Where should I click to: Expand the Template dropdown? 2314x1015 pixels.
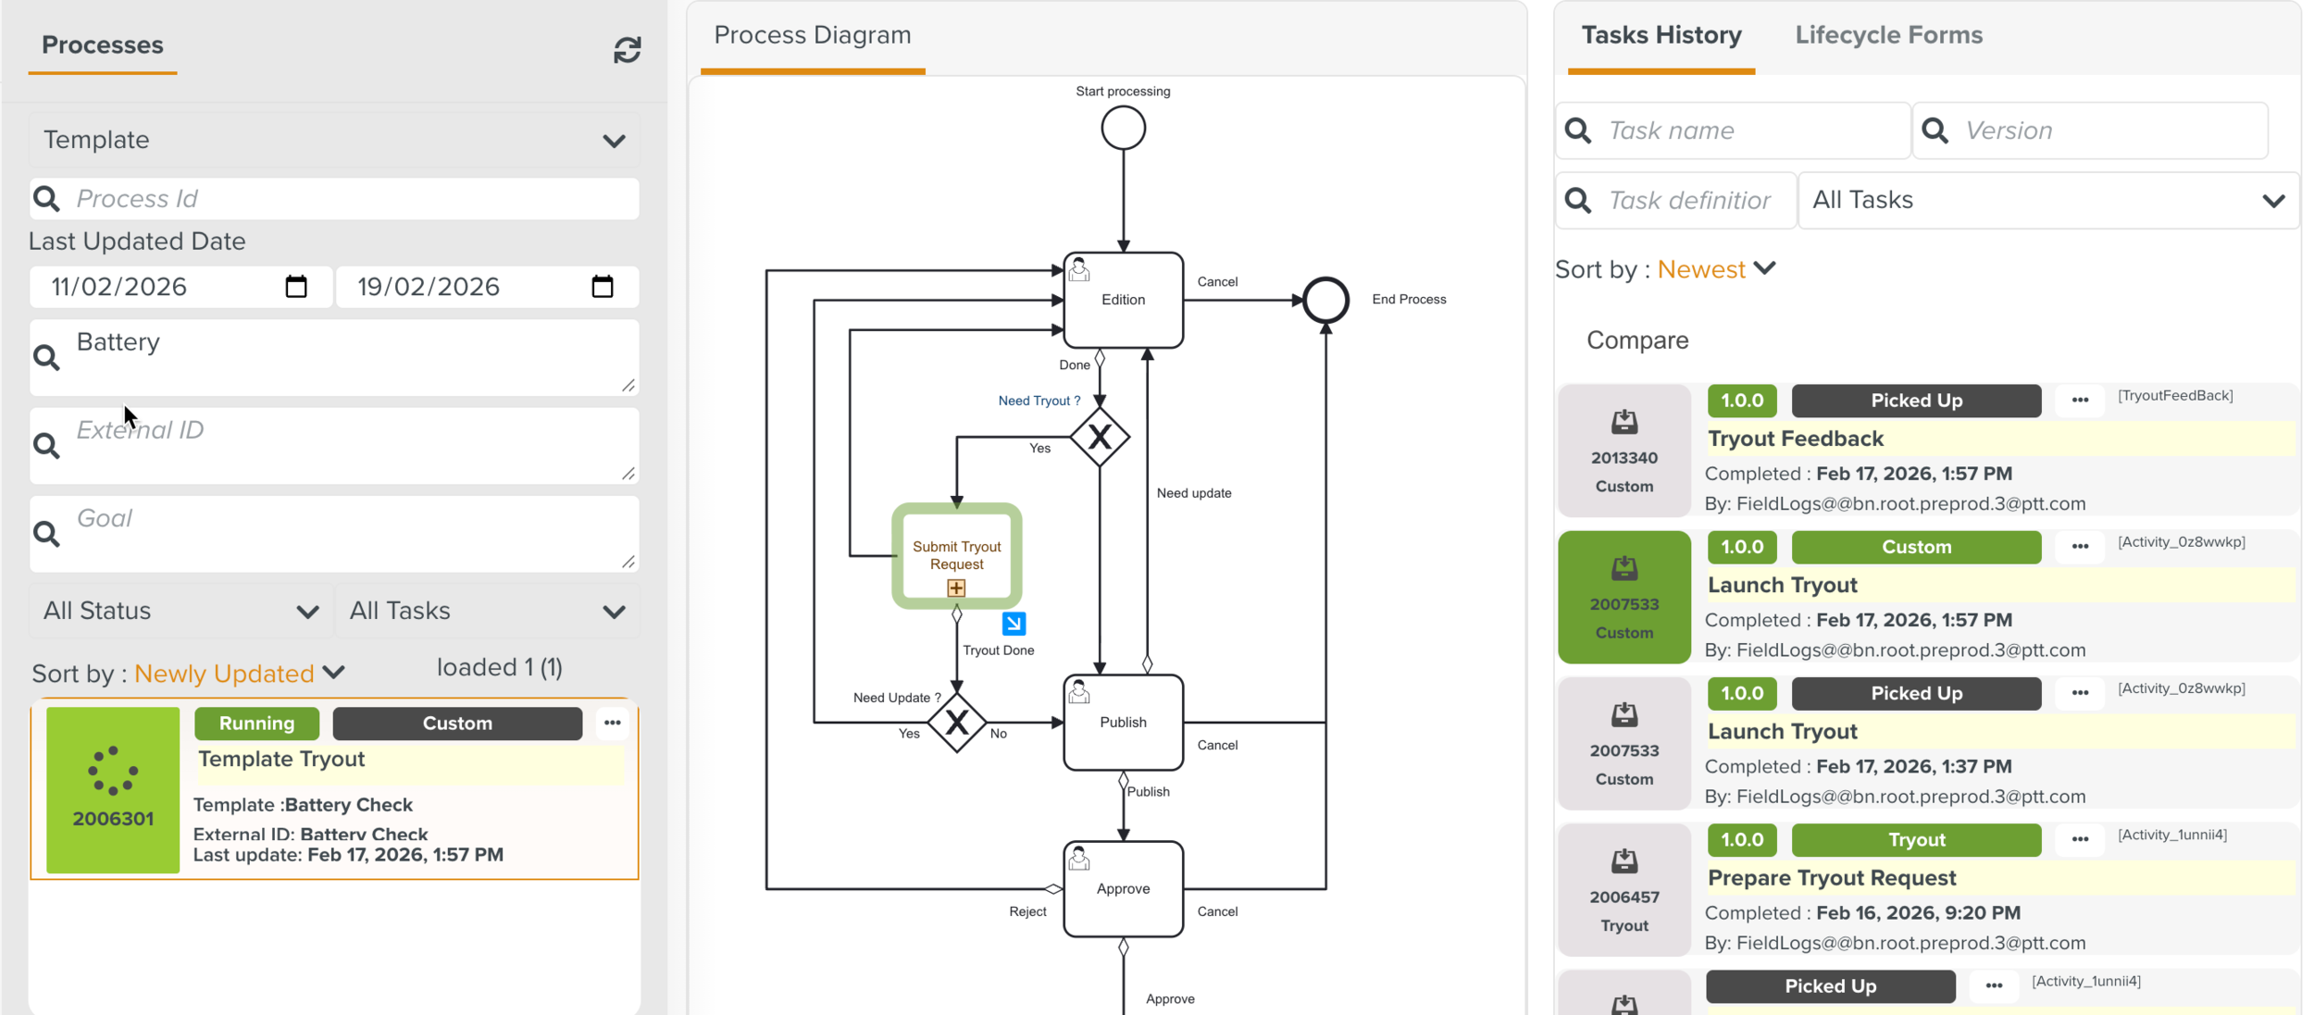[x=613, y=140]
